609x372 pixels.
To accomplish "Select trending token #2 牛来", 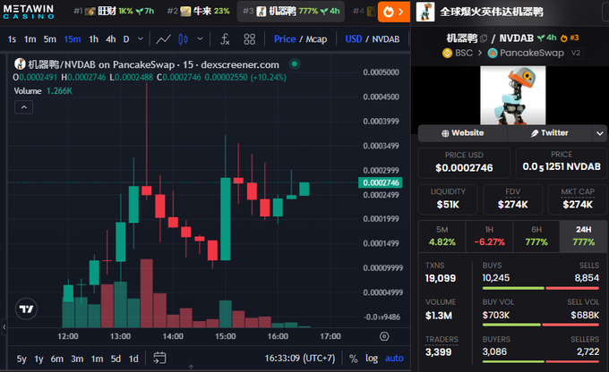I will tap(198, 12).
